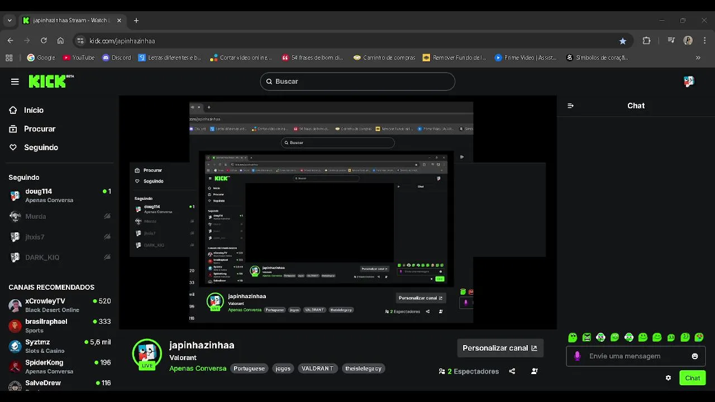Open Murda offline channel
715x402 pixels.
click(60, 217)
